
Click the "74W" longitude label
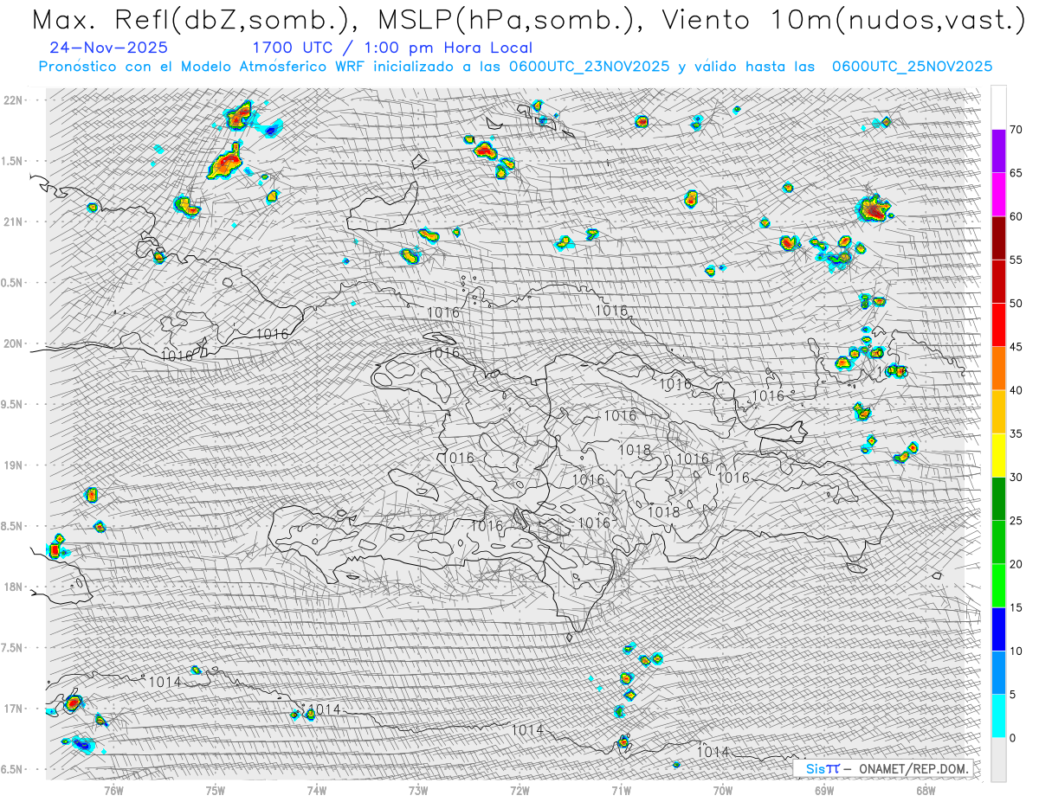(x=317, y=790)
